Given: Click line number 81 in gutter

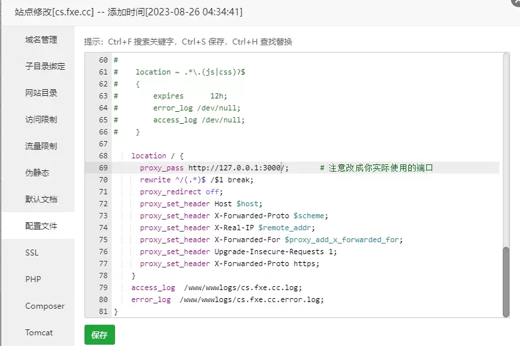Looking at the screenshot, I should click(103, 311).
